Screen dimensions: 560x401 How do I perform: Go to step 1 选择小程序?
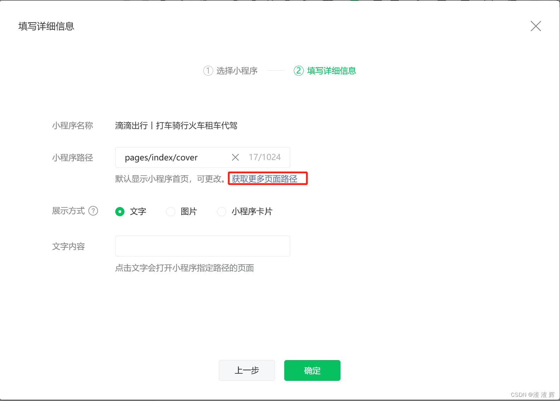pyautogui.click(x=231, y=71)
